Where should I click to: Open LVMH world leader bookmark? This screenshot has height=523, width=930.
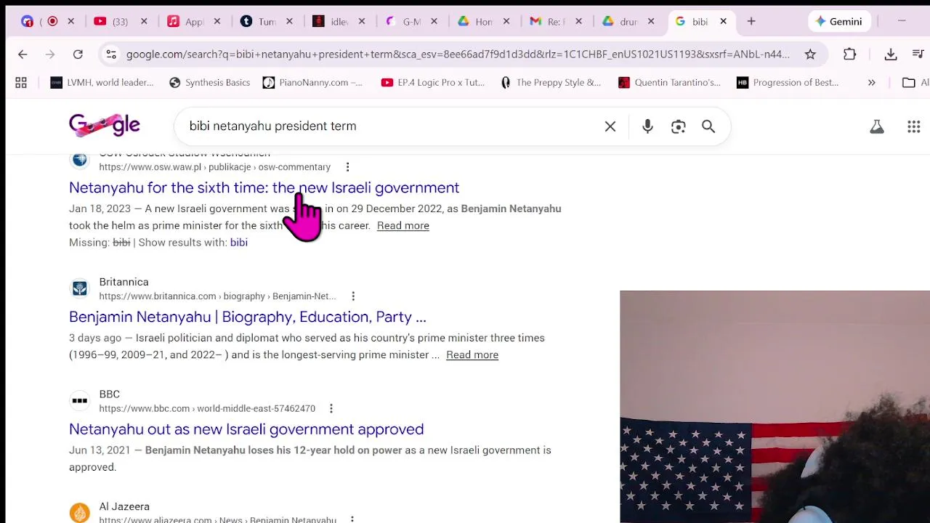102,83
